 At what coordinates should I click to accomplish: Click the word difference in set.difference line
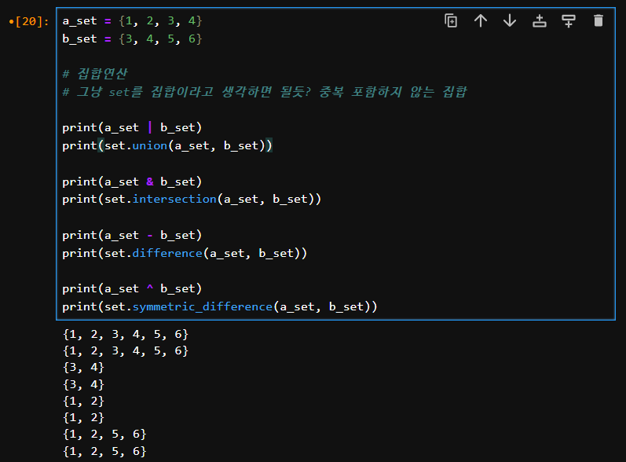[167, 253]
